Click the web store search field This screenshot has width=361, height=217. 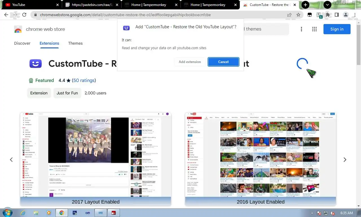(266, 29)
